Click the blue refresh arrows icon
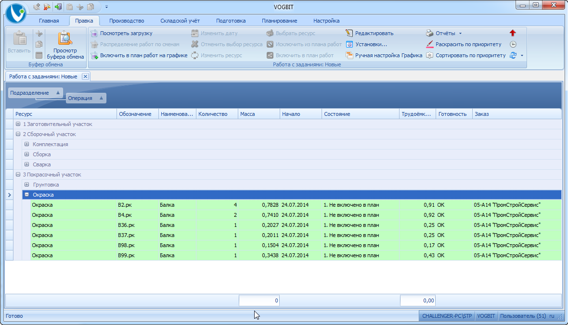Screen dimensions: 568x325 tap(513, 55)
